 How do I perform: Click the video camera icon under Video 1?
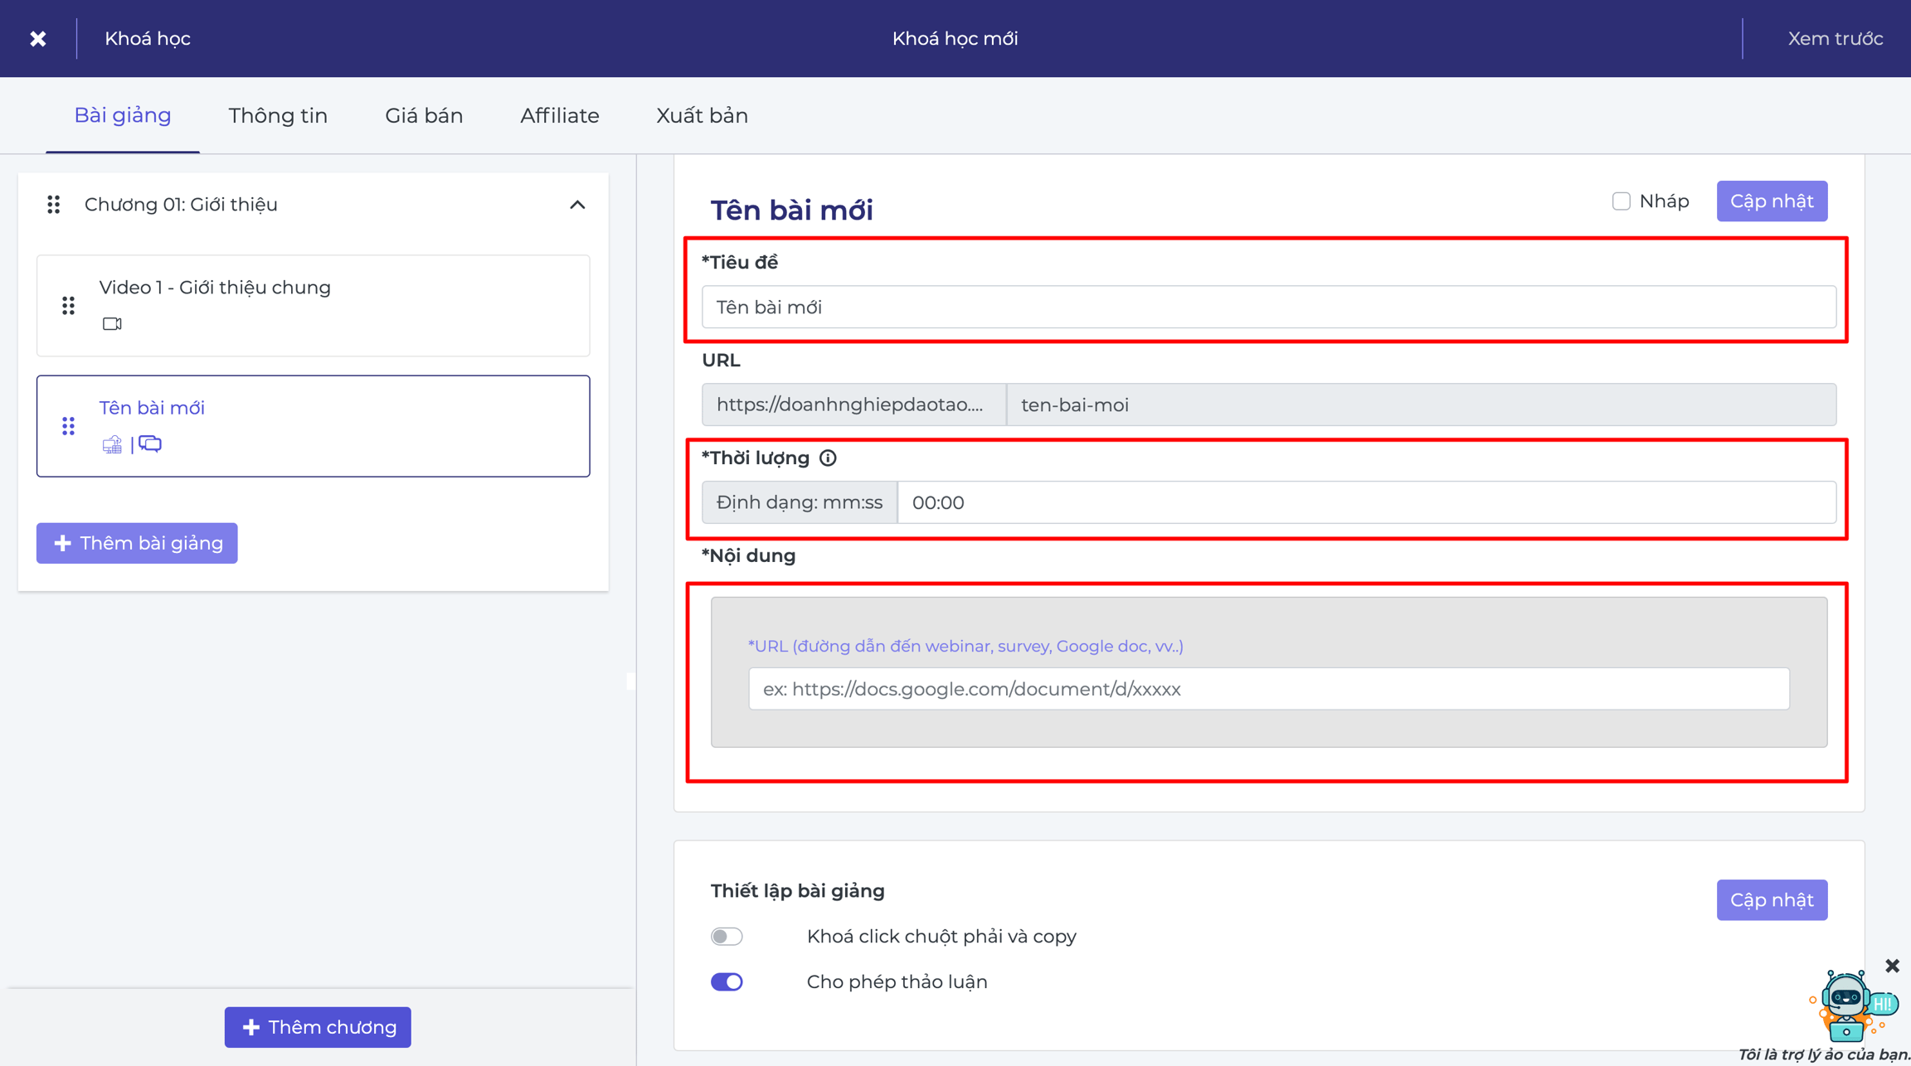tap(112, 324)
